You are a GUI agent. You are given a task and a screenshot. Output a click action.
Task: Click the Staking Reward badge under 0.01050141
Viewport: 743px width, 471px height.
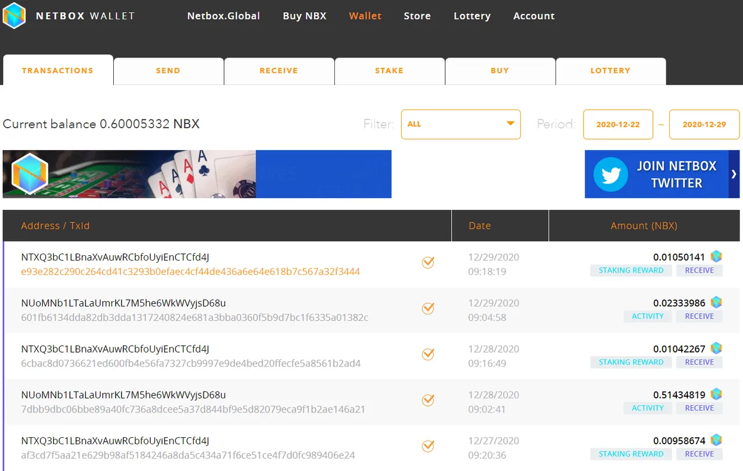point(631,270)
